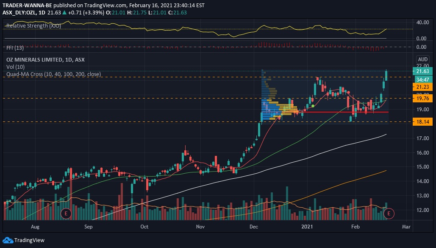Click the Quad-MA Cross indicator label

(x=53, y=74)
